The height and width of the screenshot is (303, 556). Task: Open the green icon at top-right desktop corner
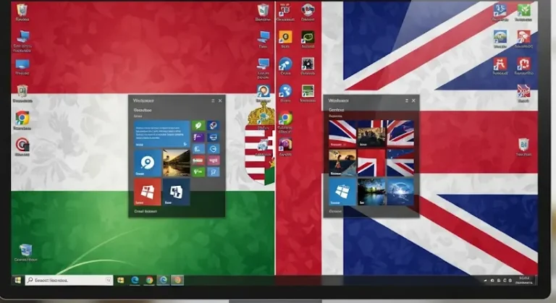pyautogui.click(x=523, y=10)
